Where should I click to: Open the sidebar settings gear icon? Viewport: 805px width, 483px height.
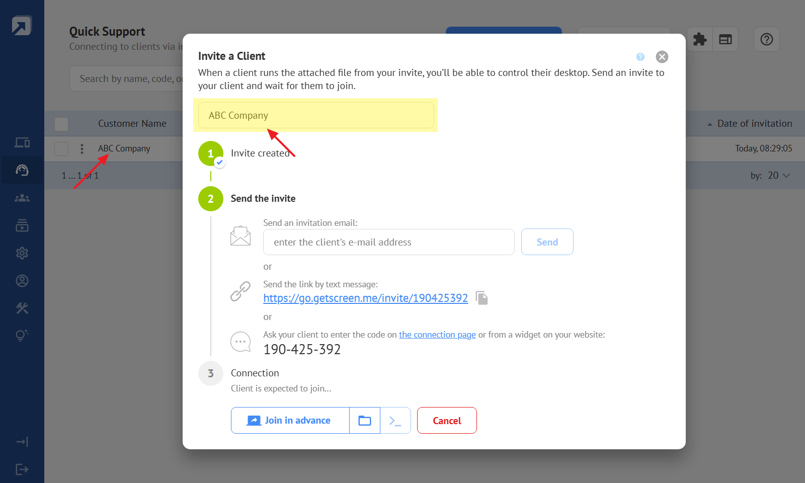(x=22, y=253)
